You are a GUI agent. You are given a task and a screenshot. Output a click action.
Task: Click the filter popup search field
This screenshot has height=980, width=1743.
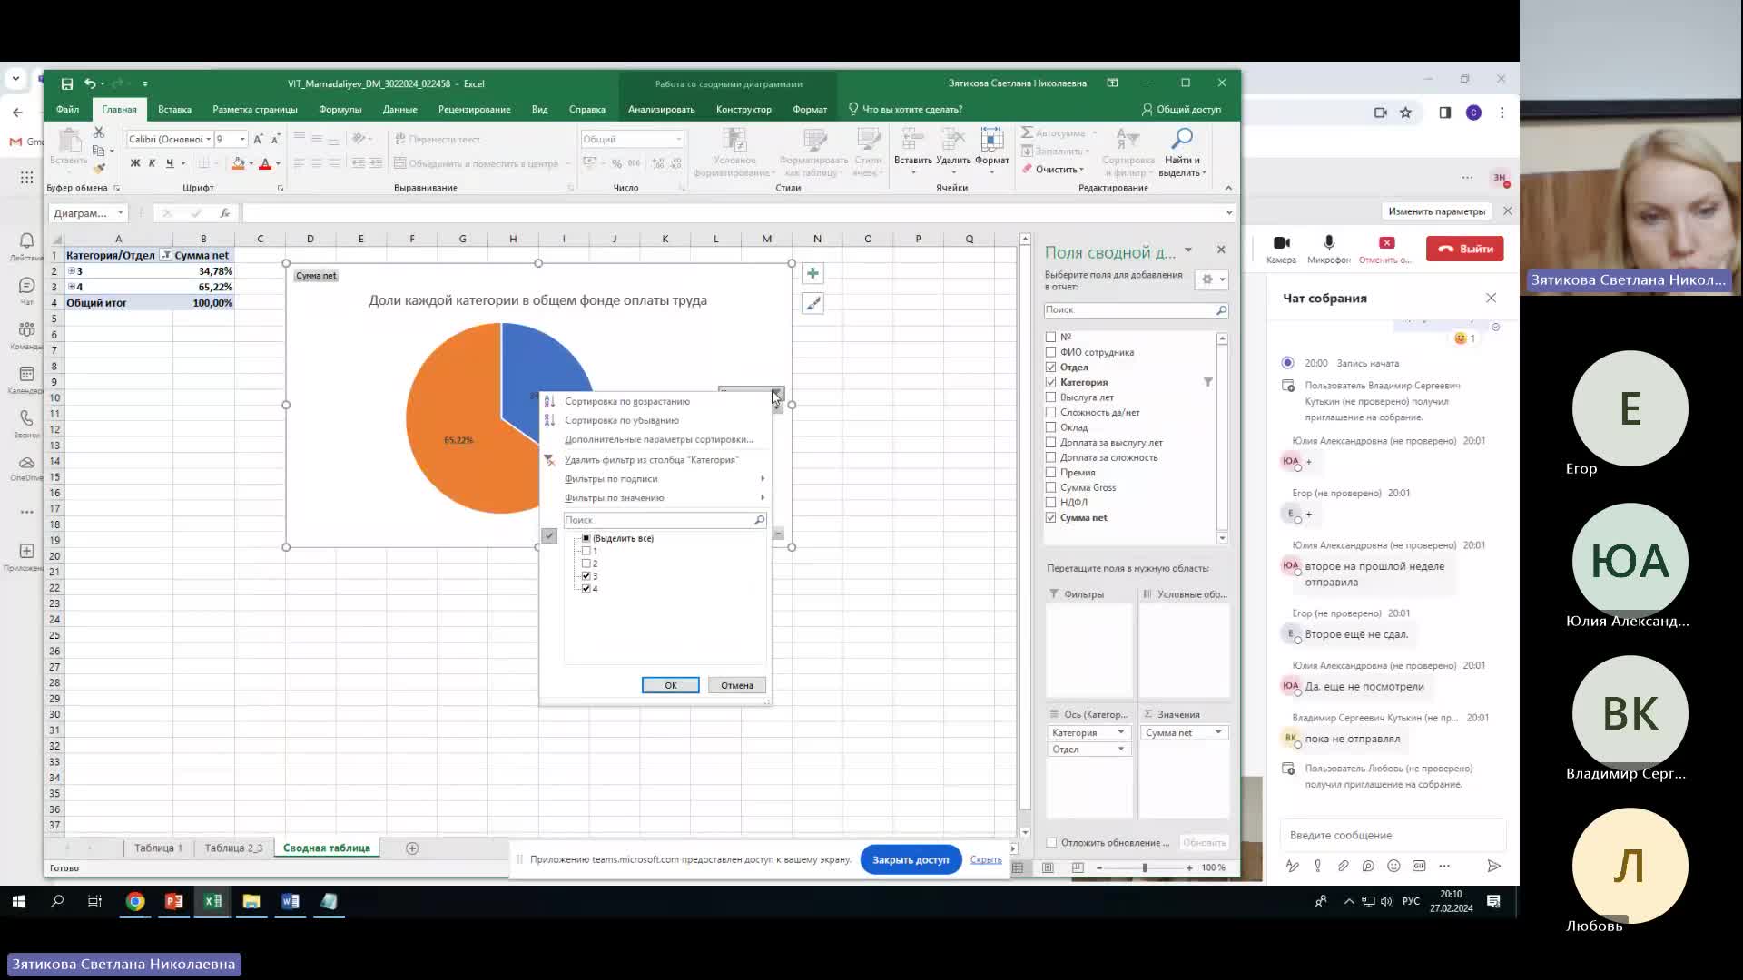665,521
